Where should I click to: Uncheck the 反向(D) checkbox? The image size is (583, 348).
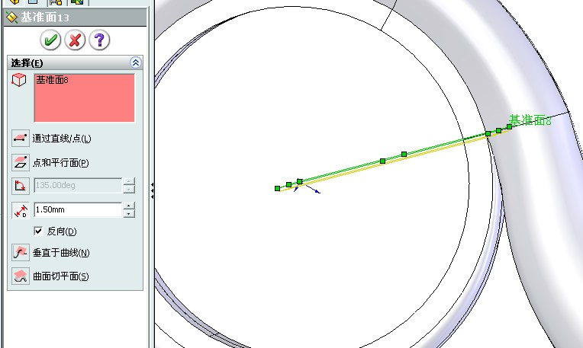[38, 231]
